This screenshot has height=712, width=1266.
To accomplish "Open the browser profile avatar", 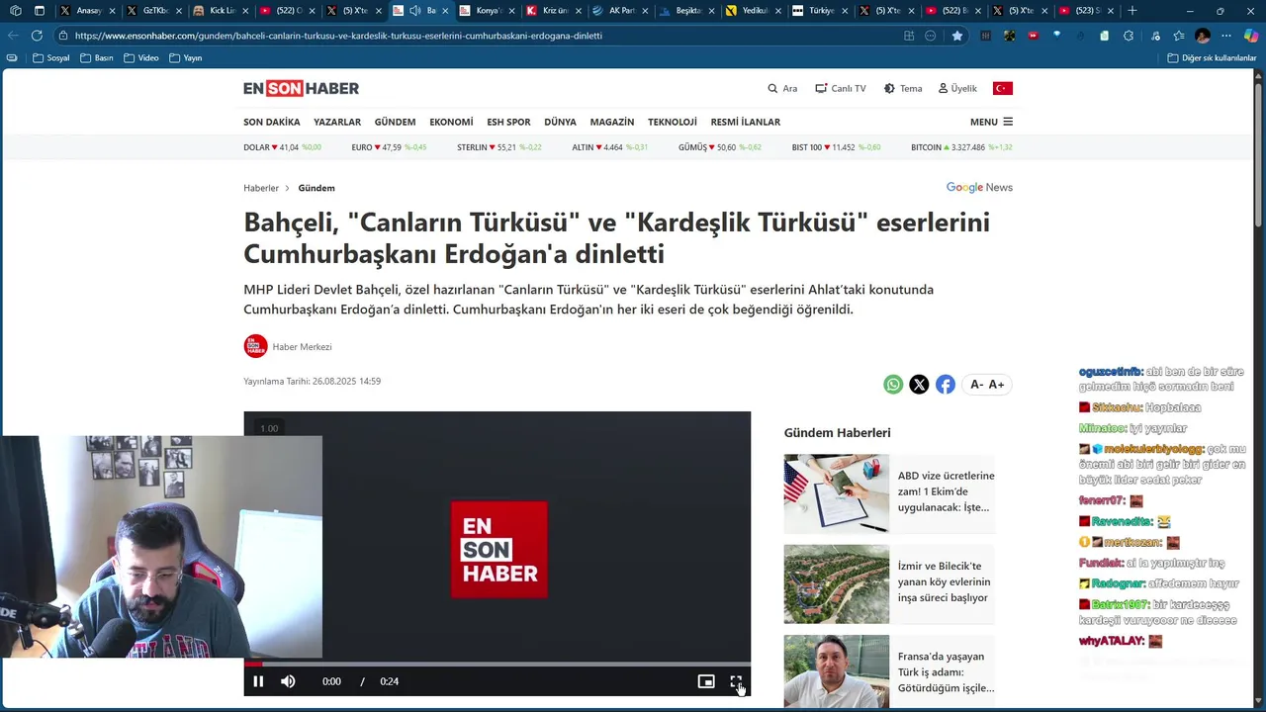I will [1203, 36].
